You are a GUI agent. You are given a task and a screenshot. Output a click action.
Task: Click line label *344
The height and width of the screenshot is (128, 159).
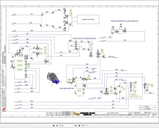click(99, 98)
